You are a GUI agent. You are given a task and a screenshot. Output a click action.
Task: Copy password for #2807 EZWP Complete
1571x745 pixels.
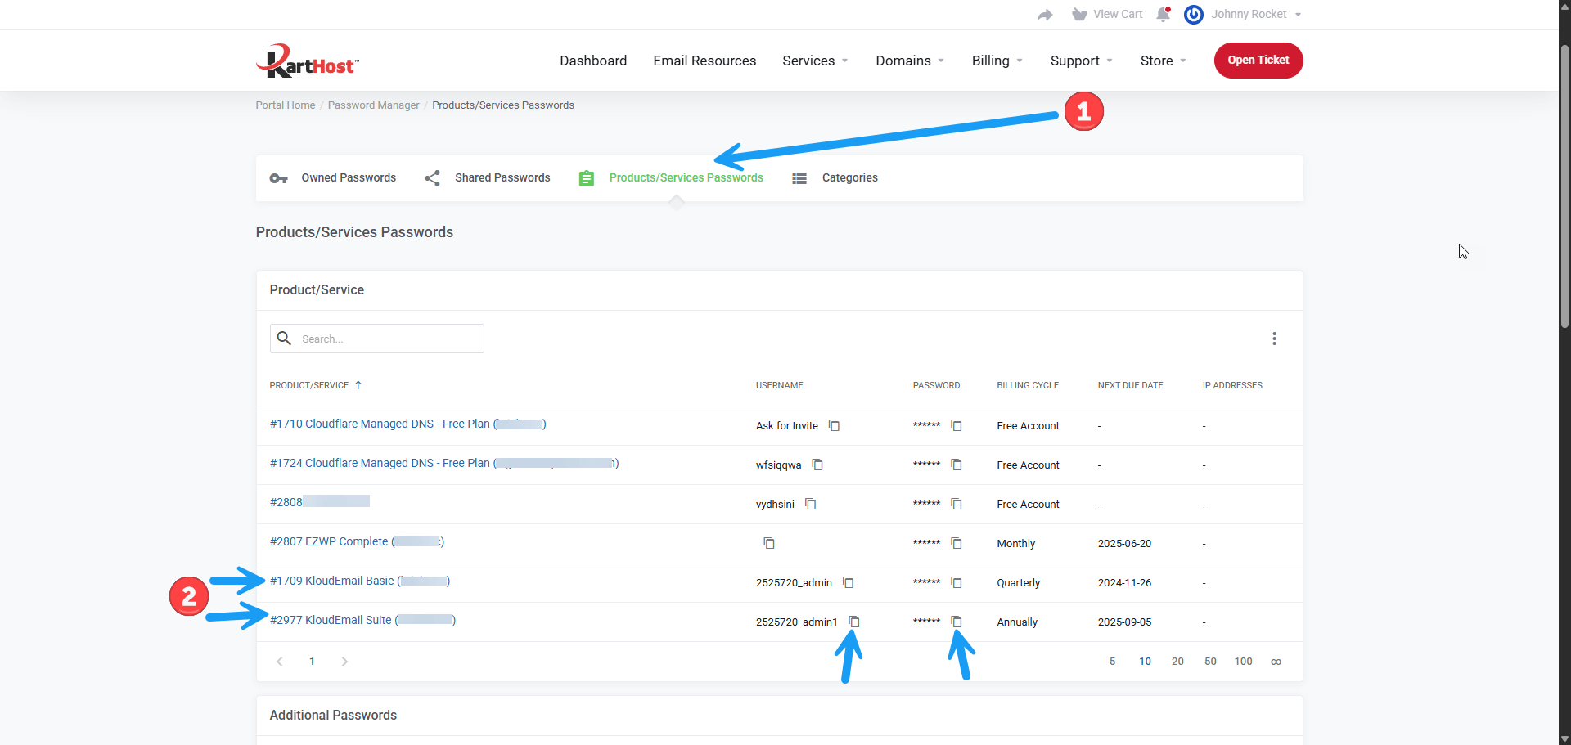(x=956, y=543)
